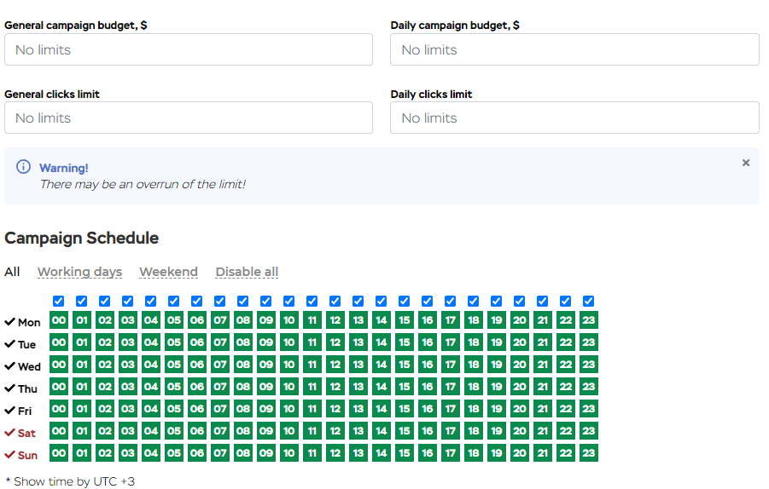
Task: Select the Working days schedule preset
Action: [79, 272]
